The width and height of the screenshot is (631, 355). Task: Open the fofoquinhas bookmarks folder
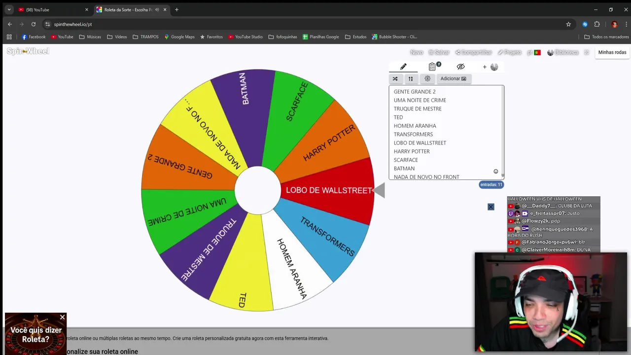(x=282, y=37)
